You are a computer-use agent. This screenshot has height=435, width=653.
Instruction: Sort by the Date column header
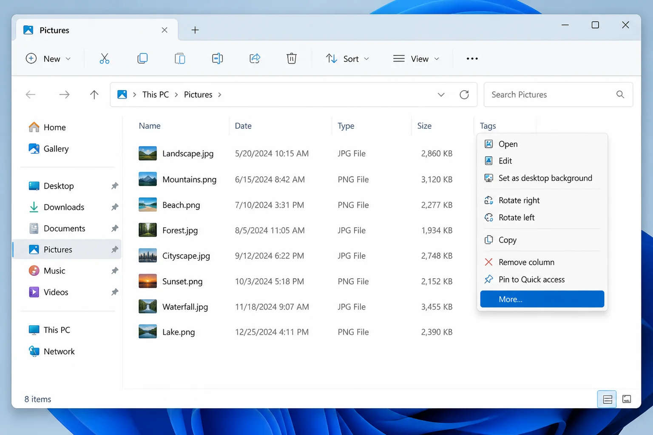tap(243, 126)
